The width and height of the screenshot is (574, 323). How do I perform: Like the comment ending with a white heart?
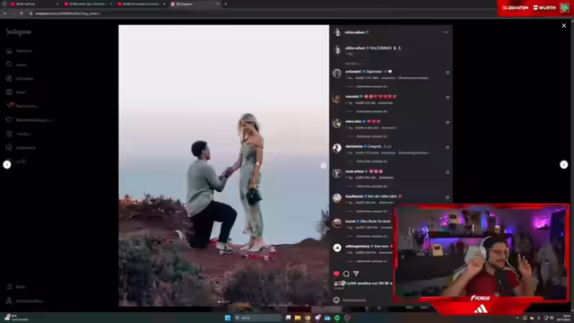(x=448, y=73)
